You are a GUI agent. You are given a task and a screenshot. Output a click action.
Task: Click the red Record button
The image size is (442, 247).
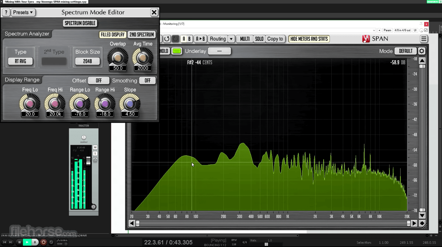44,242
